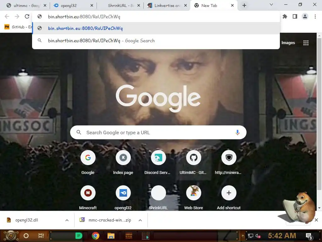The width and height of the screenshot is (322, 242).
Task: Open a new tab with plus button
Action: point(244,6)
